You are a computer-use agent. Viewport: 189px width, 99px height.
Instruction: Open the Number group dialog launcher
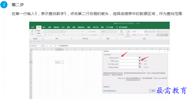(117, 39)
